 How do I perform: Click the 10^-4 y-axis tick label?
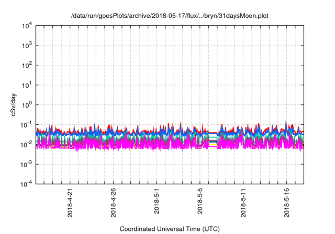pos(27,183)
